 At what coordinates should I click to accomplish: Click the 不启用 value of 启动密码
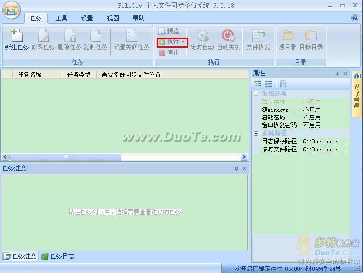point(312,117)
